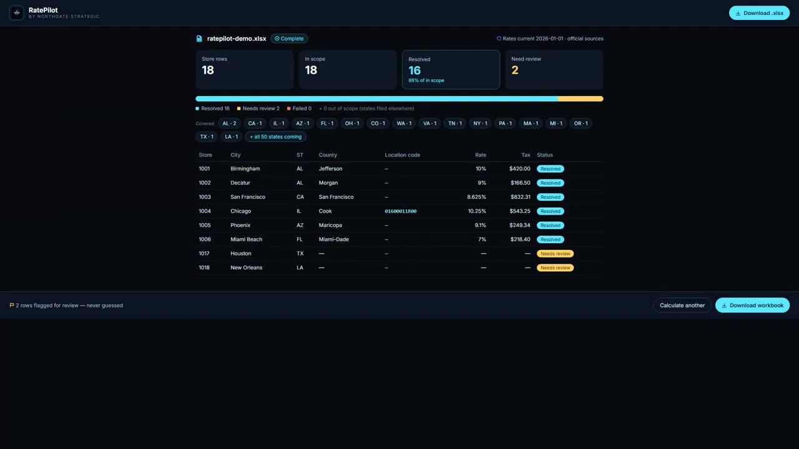Click the $218.40 tax for Miami Beach
This screenshot has height=449, width=799.
519,239
